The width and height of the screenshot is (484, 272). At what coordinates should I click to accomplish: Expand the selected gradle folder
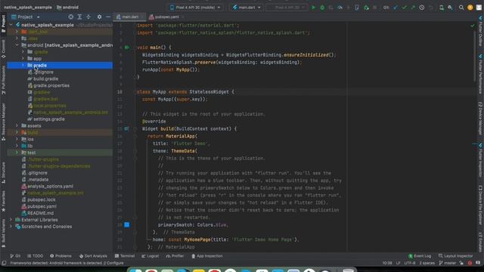point(23,66)
